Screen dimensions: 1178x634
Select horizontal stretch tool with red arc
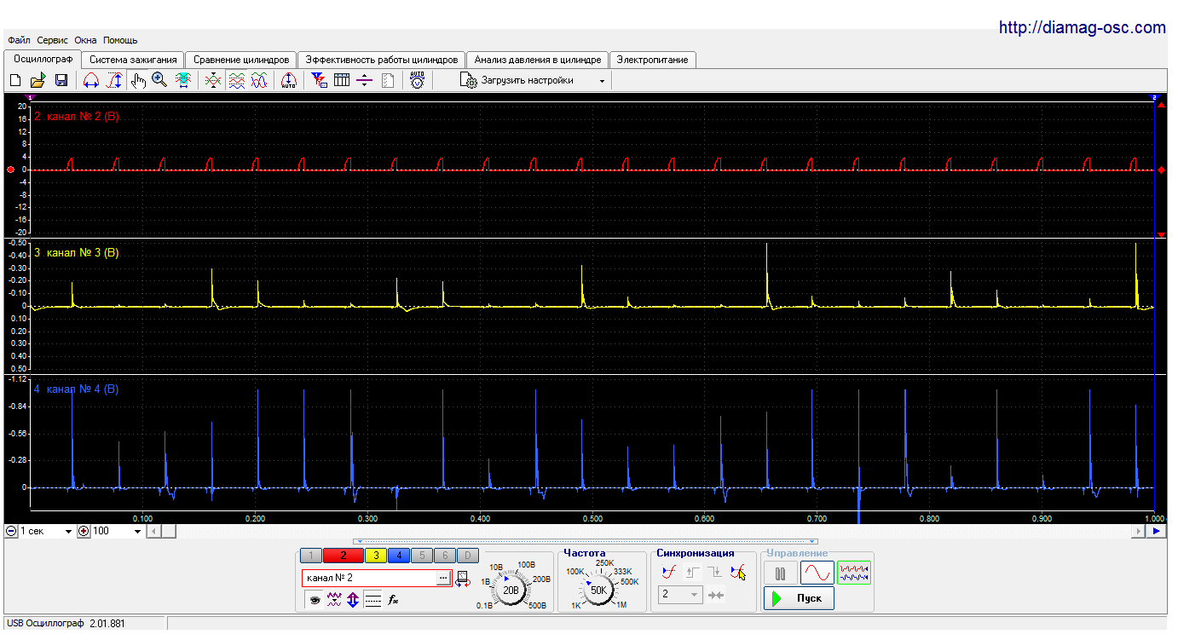click(91, 80)
